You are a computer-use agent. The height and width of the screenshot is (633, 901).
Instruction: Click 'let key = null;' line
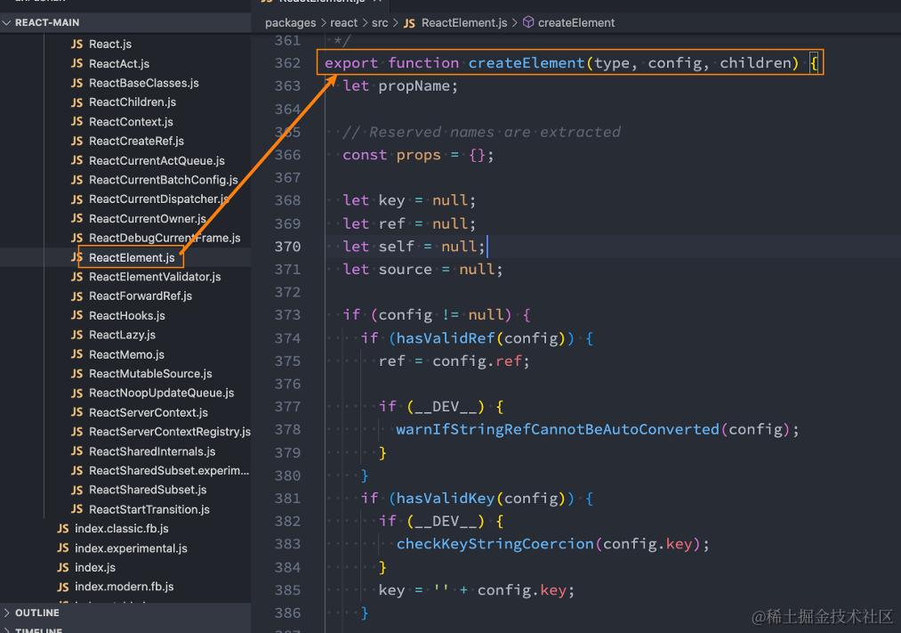(409, 200)
